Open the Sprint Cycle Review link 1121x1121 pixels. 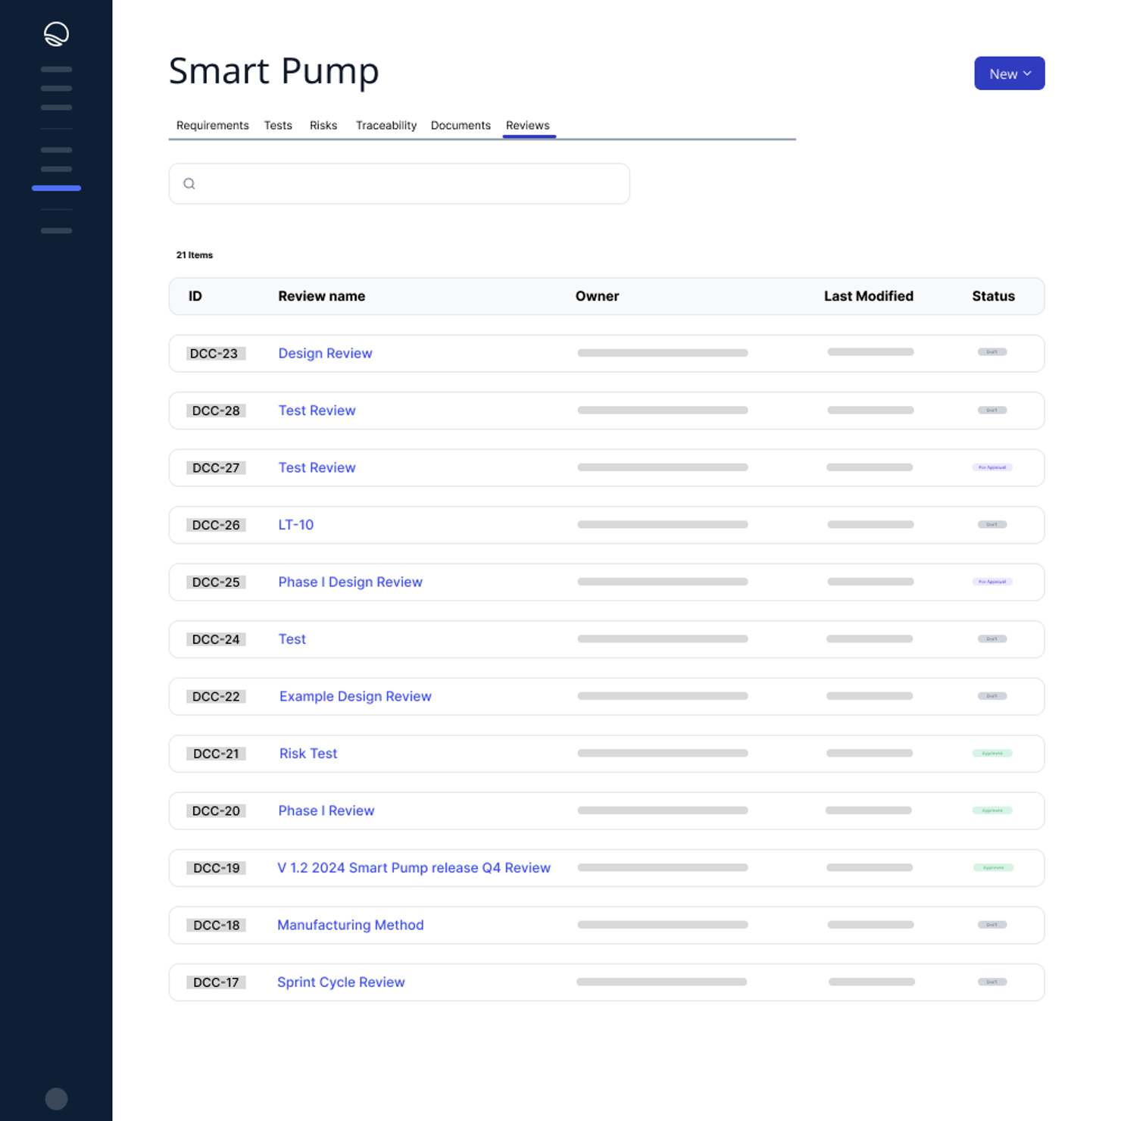(x=341, y=982)
